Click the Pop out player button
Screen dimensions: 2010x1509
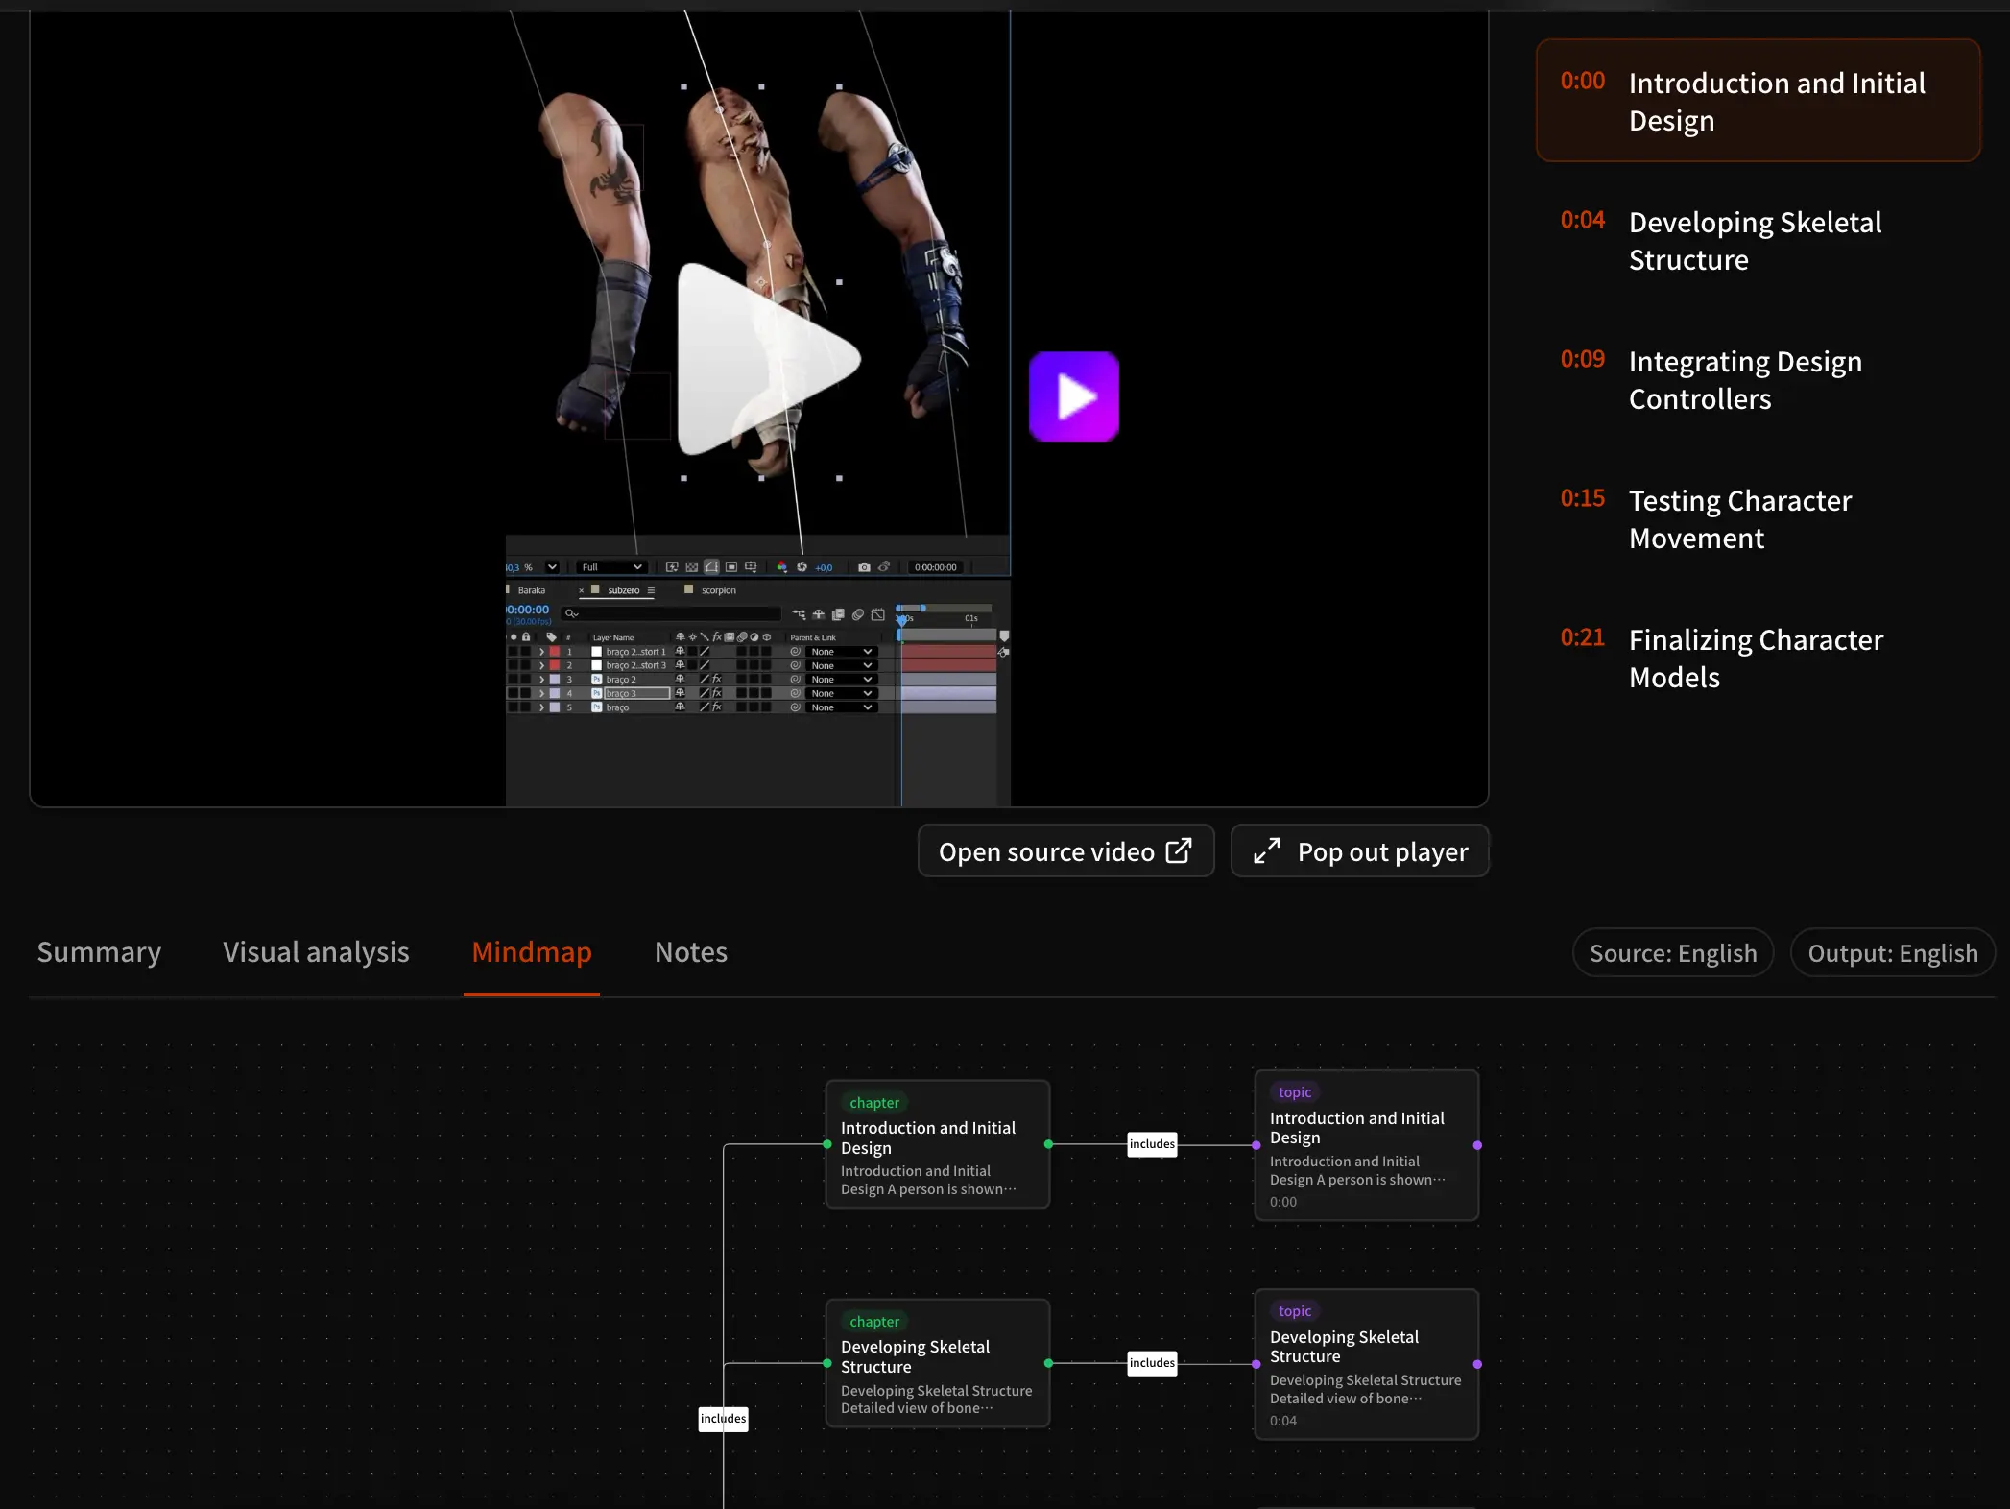[1360, 851]
